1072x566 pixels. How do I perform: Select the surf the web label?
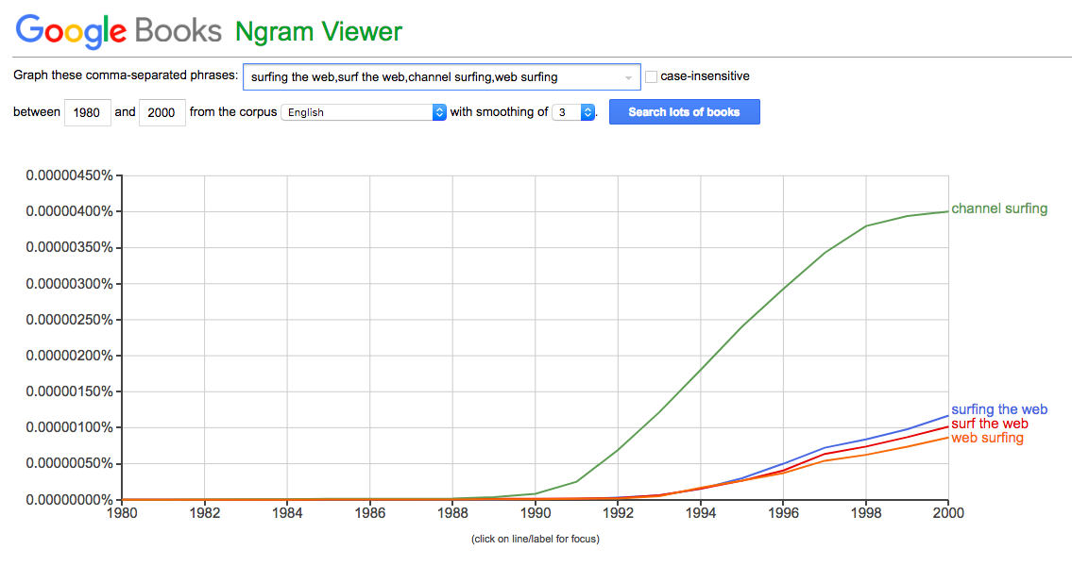pos(989,424)
